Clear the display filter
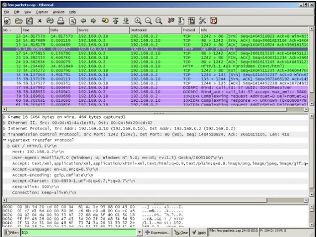This screenshot has width=317, height=237. (181, 233)
